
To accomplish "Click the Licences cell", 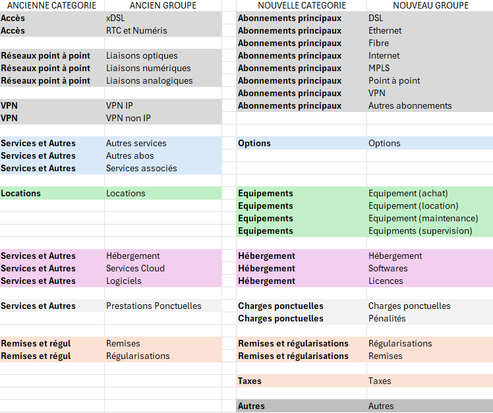I will click(x=386, y=281).
